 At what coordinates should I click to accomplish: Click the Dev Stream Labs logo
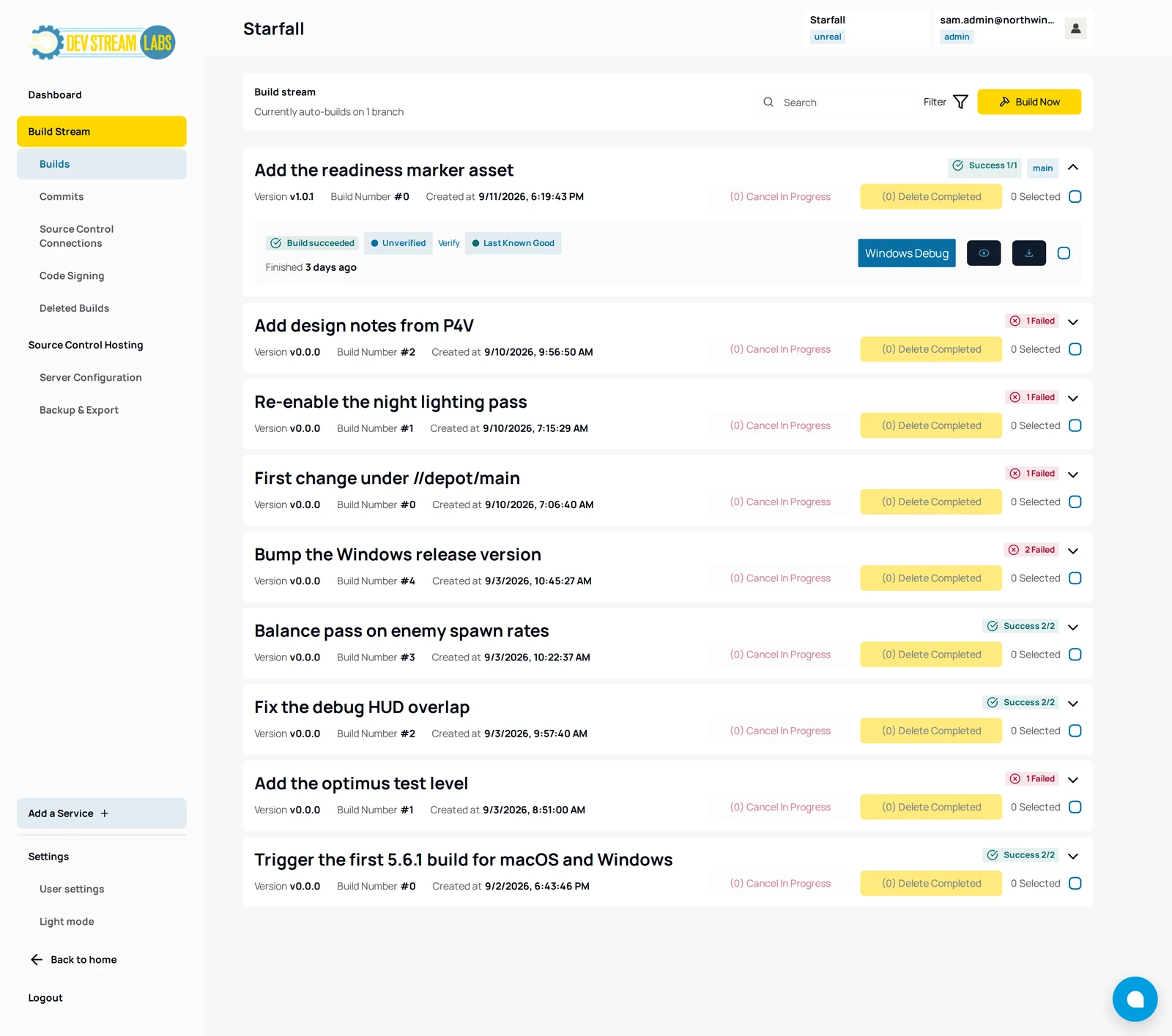point(103,42)
